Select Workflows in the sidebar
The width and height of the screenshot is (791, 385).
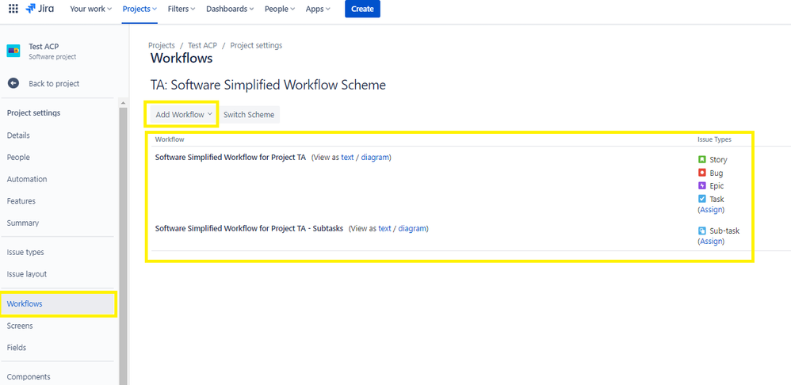coord(58,304)
